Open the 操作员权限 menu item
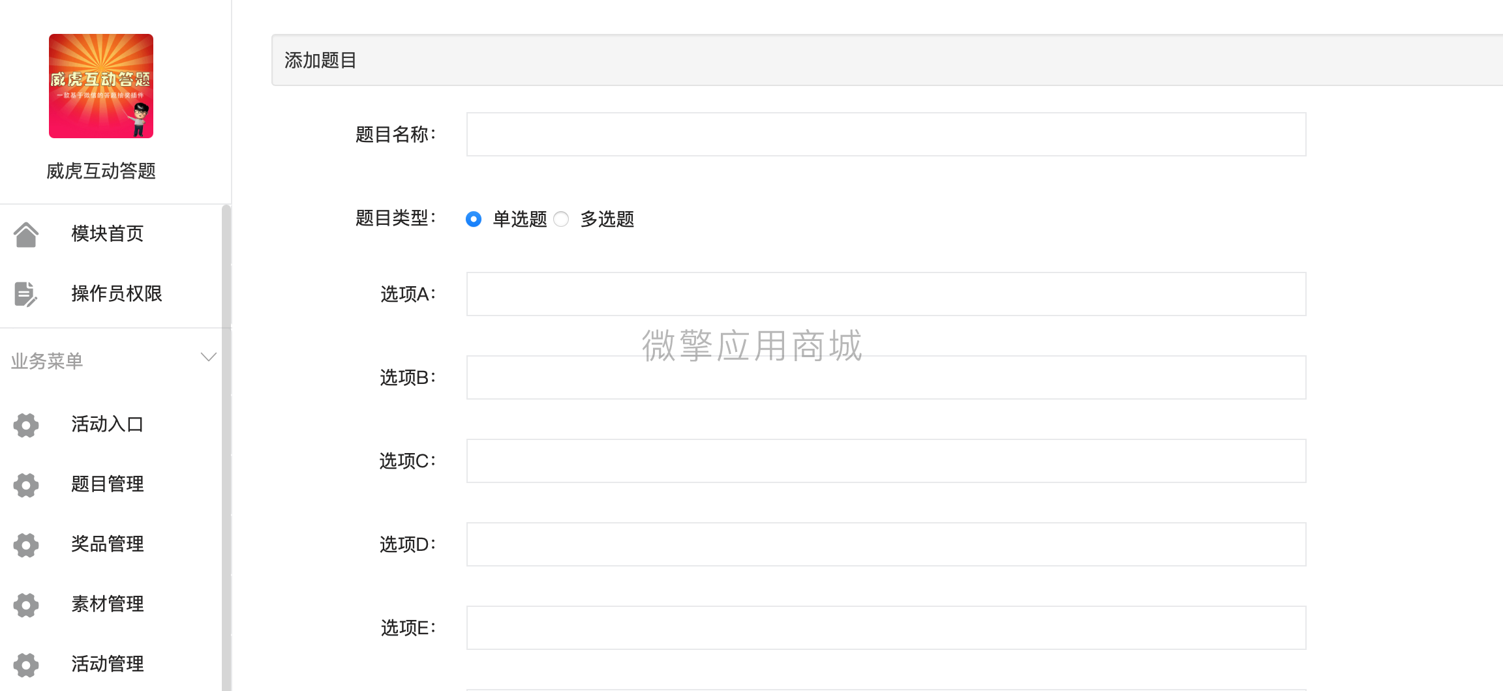Viewport: 1503px width, 691px height. (x=117, y=293)
